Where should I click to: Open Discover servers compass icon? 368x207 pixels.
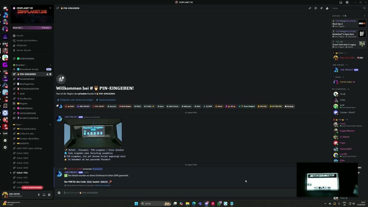(5, 147)
